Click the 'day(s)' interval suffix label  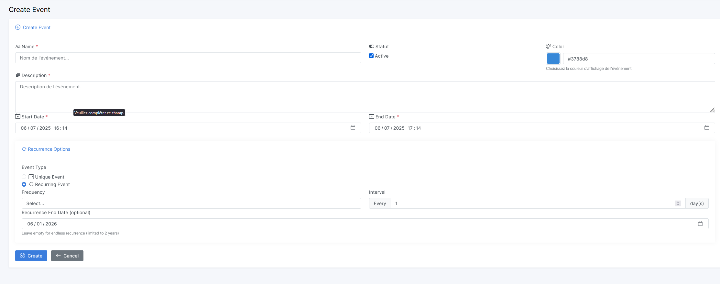point(697,203)
